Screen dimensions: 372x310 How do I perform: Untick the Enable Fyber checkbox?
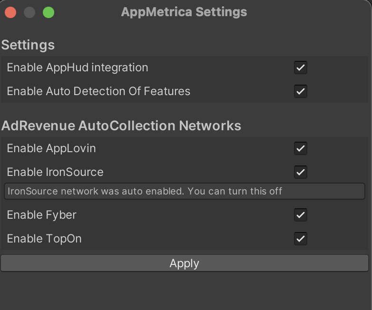pyautogui.click(x=300, y=215)
